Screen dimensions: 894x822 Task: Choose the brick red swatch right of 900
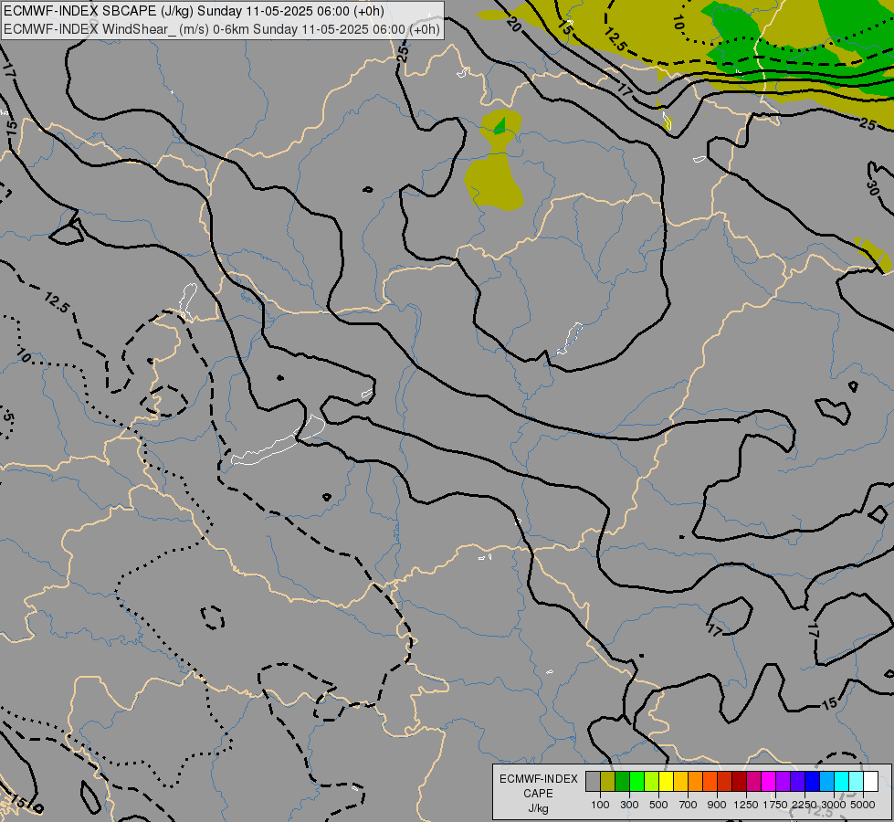point(725,782)
